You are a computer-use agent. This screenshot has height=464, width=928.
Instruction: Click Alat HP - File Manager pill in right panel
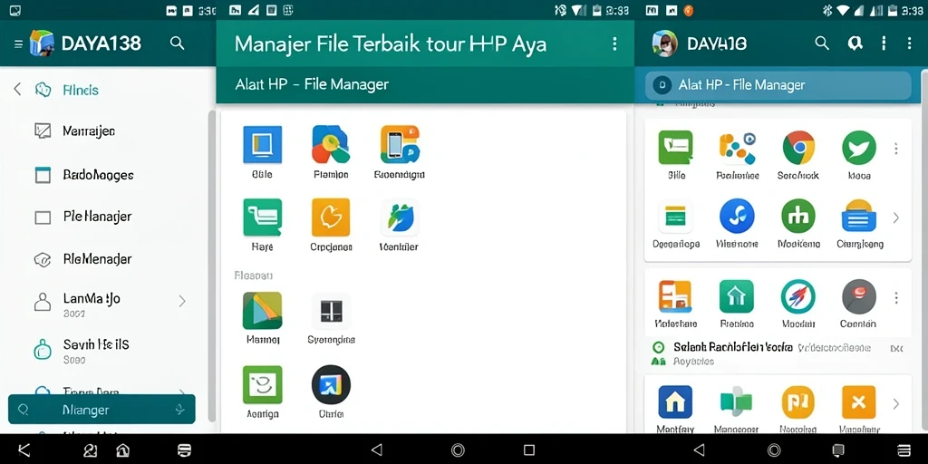click(778, 85)
